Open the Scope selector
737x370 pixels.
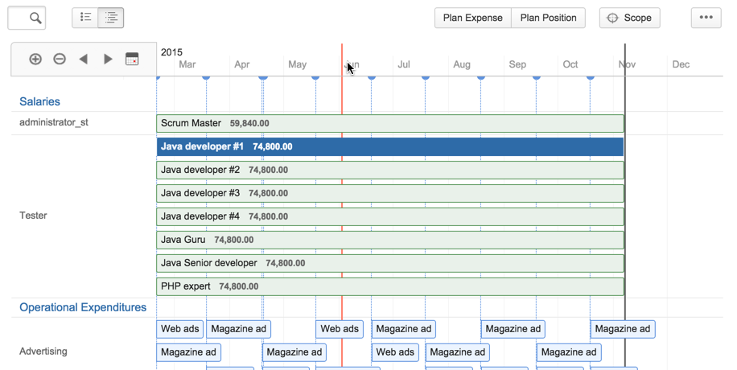(629, 18)
